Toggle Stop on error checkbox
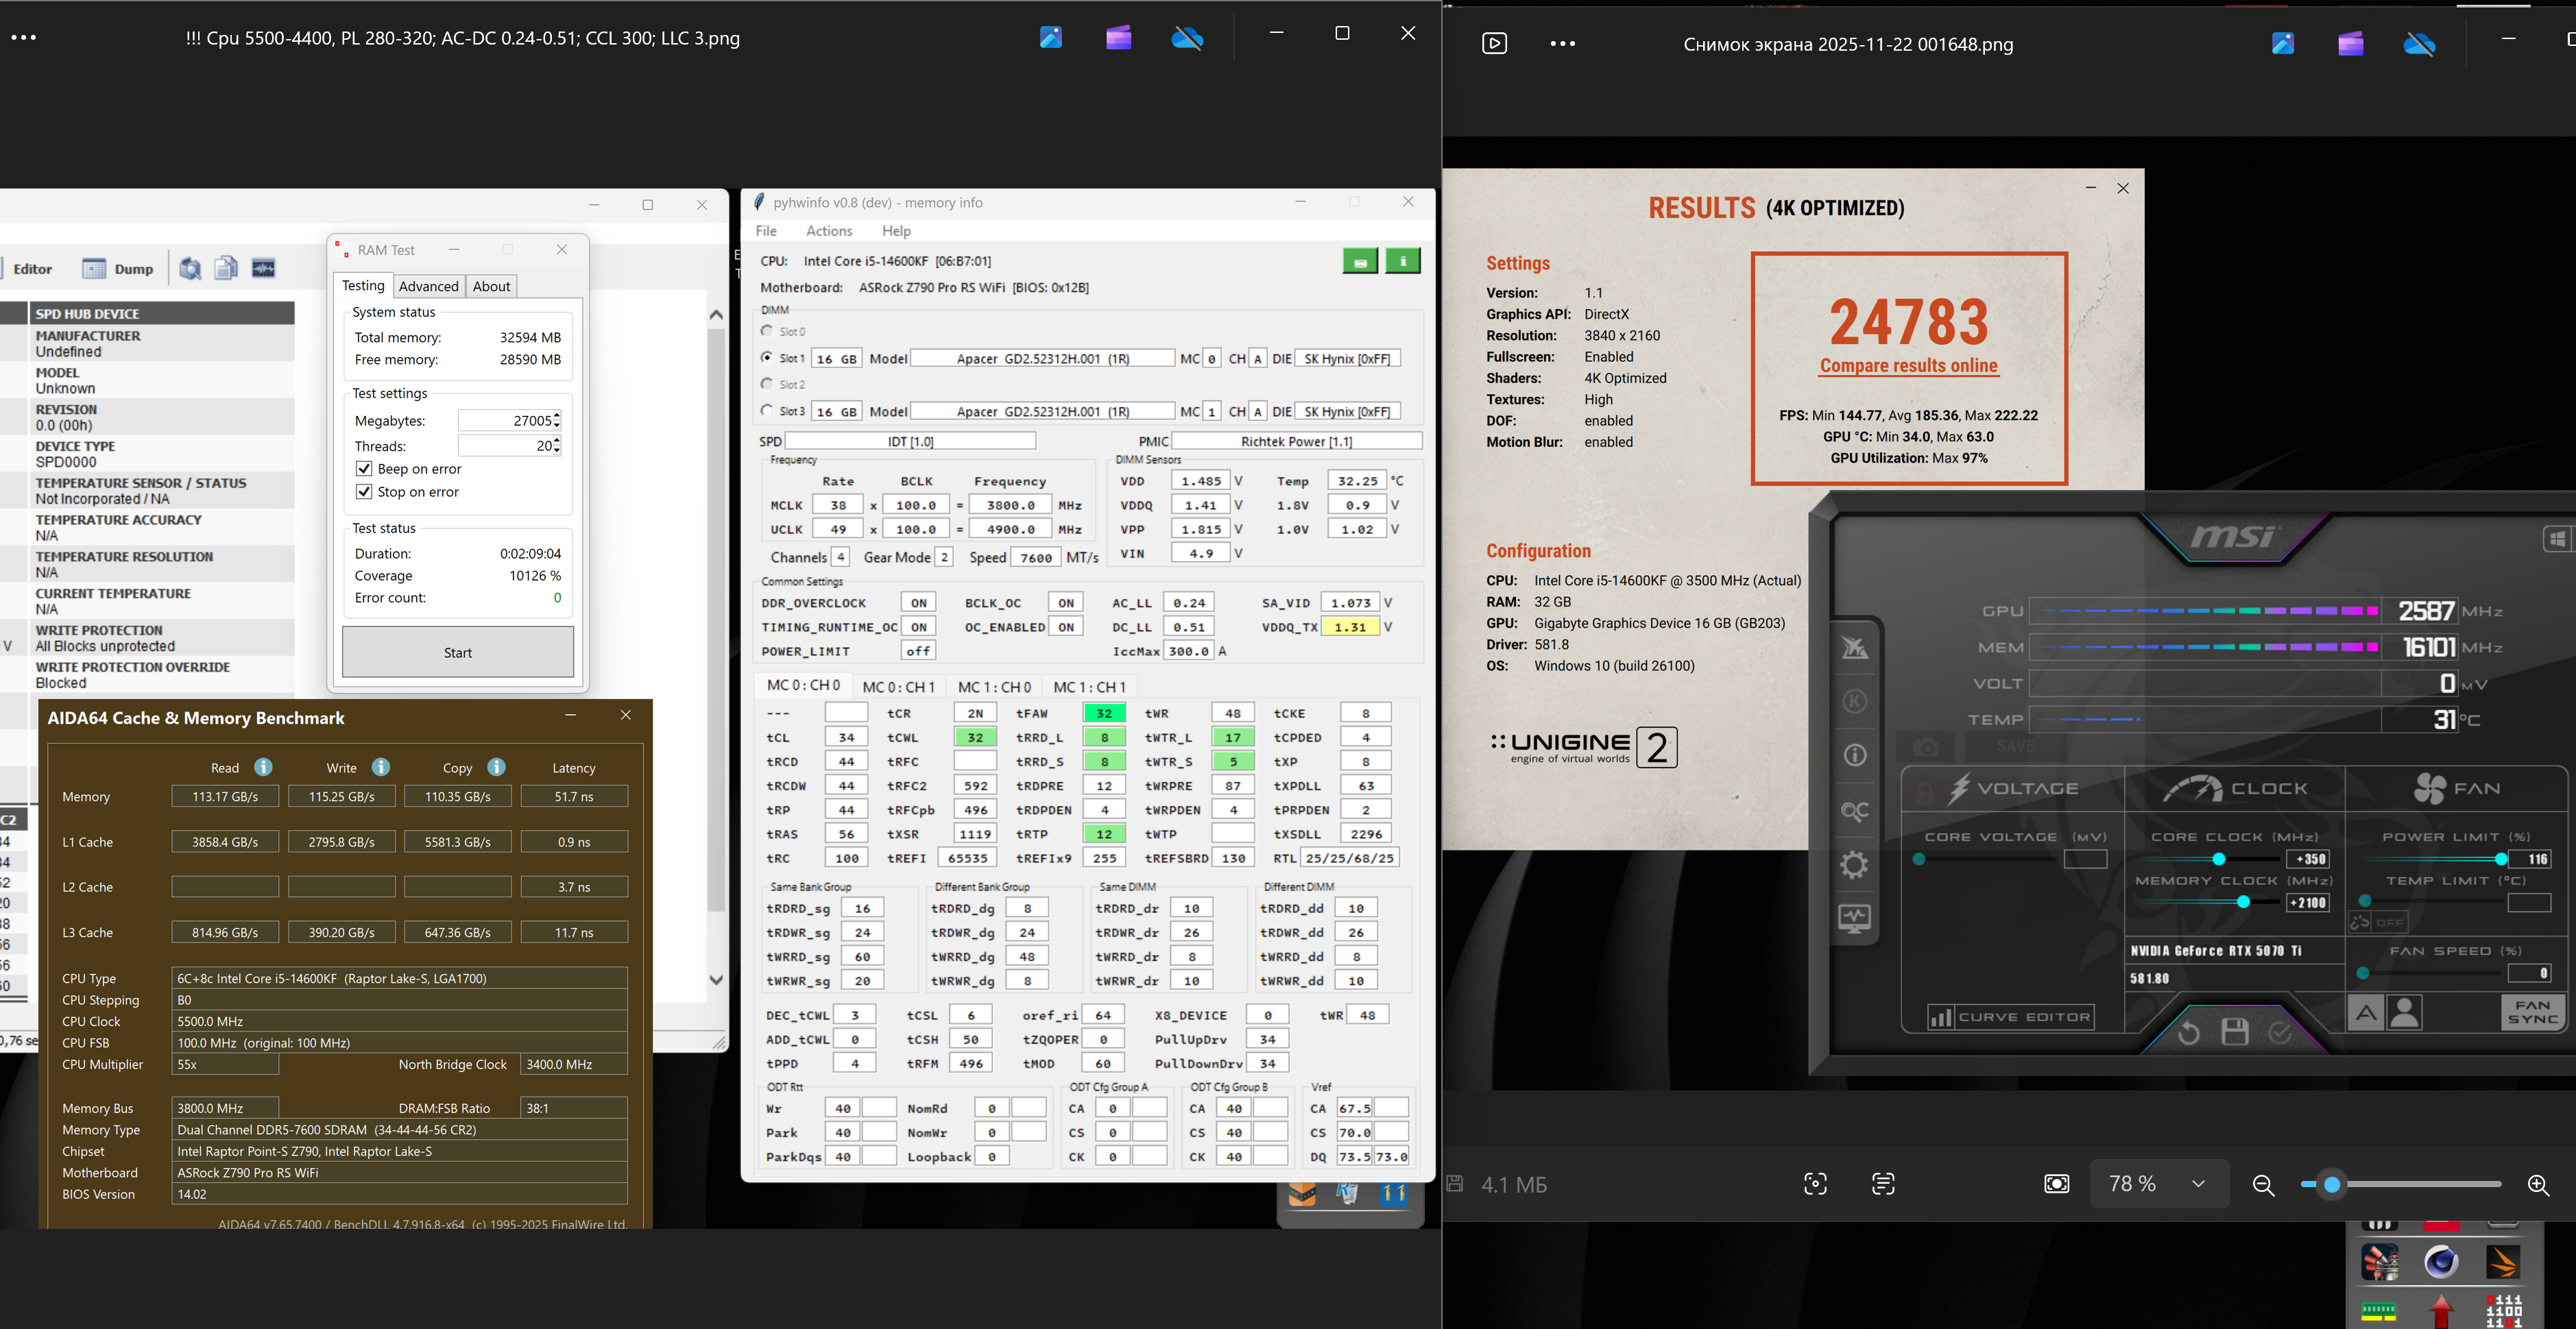2576x1329 pixels. pos(364,492)
